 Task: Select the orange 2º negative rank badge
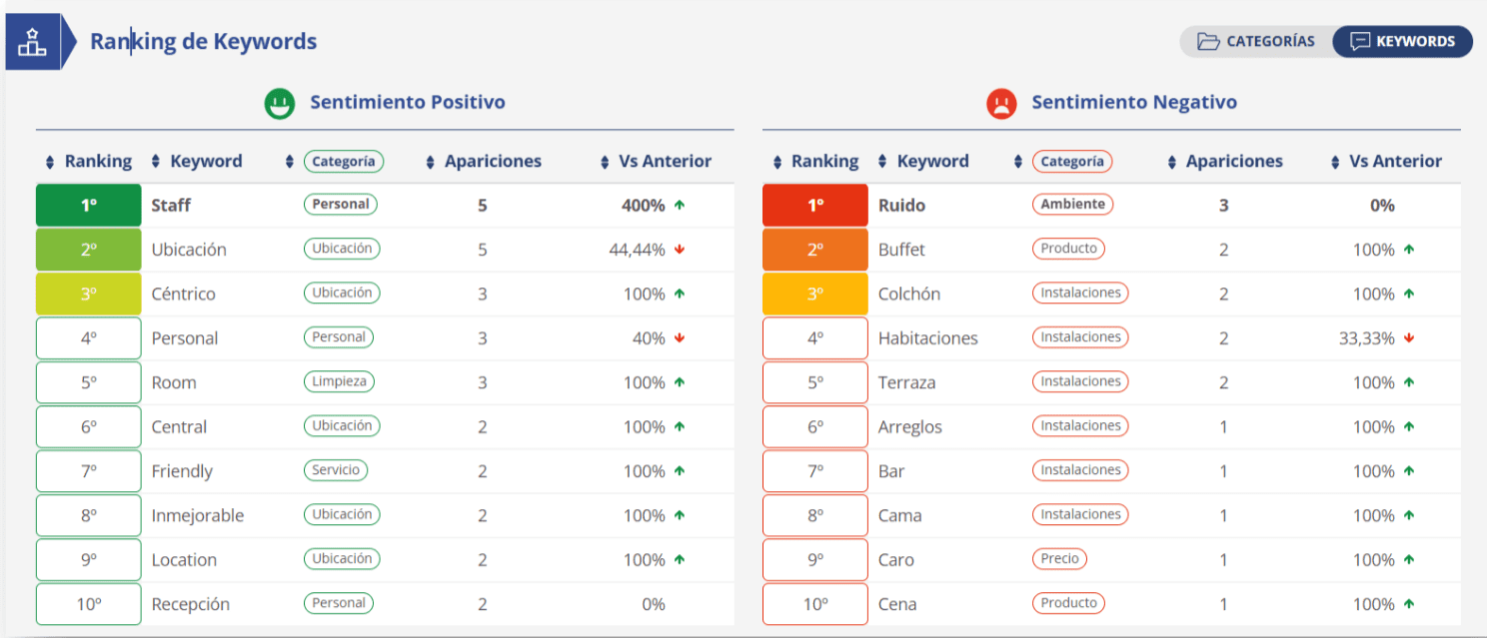(814, 250)
